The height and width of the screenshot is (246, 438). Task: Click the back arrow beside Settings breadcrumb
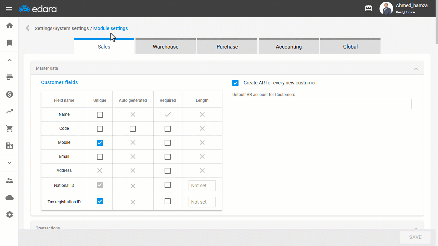[29, 28]
